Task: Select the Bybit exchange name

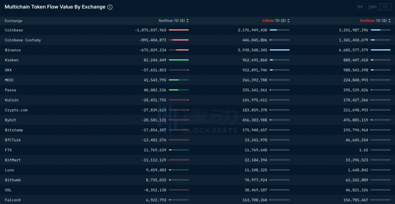Action: pyautogui.click(x=11, y=120)
